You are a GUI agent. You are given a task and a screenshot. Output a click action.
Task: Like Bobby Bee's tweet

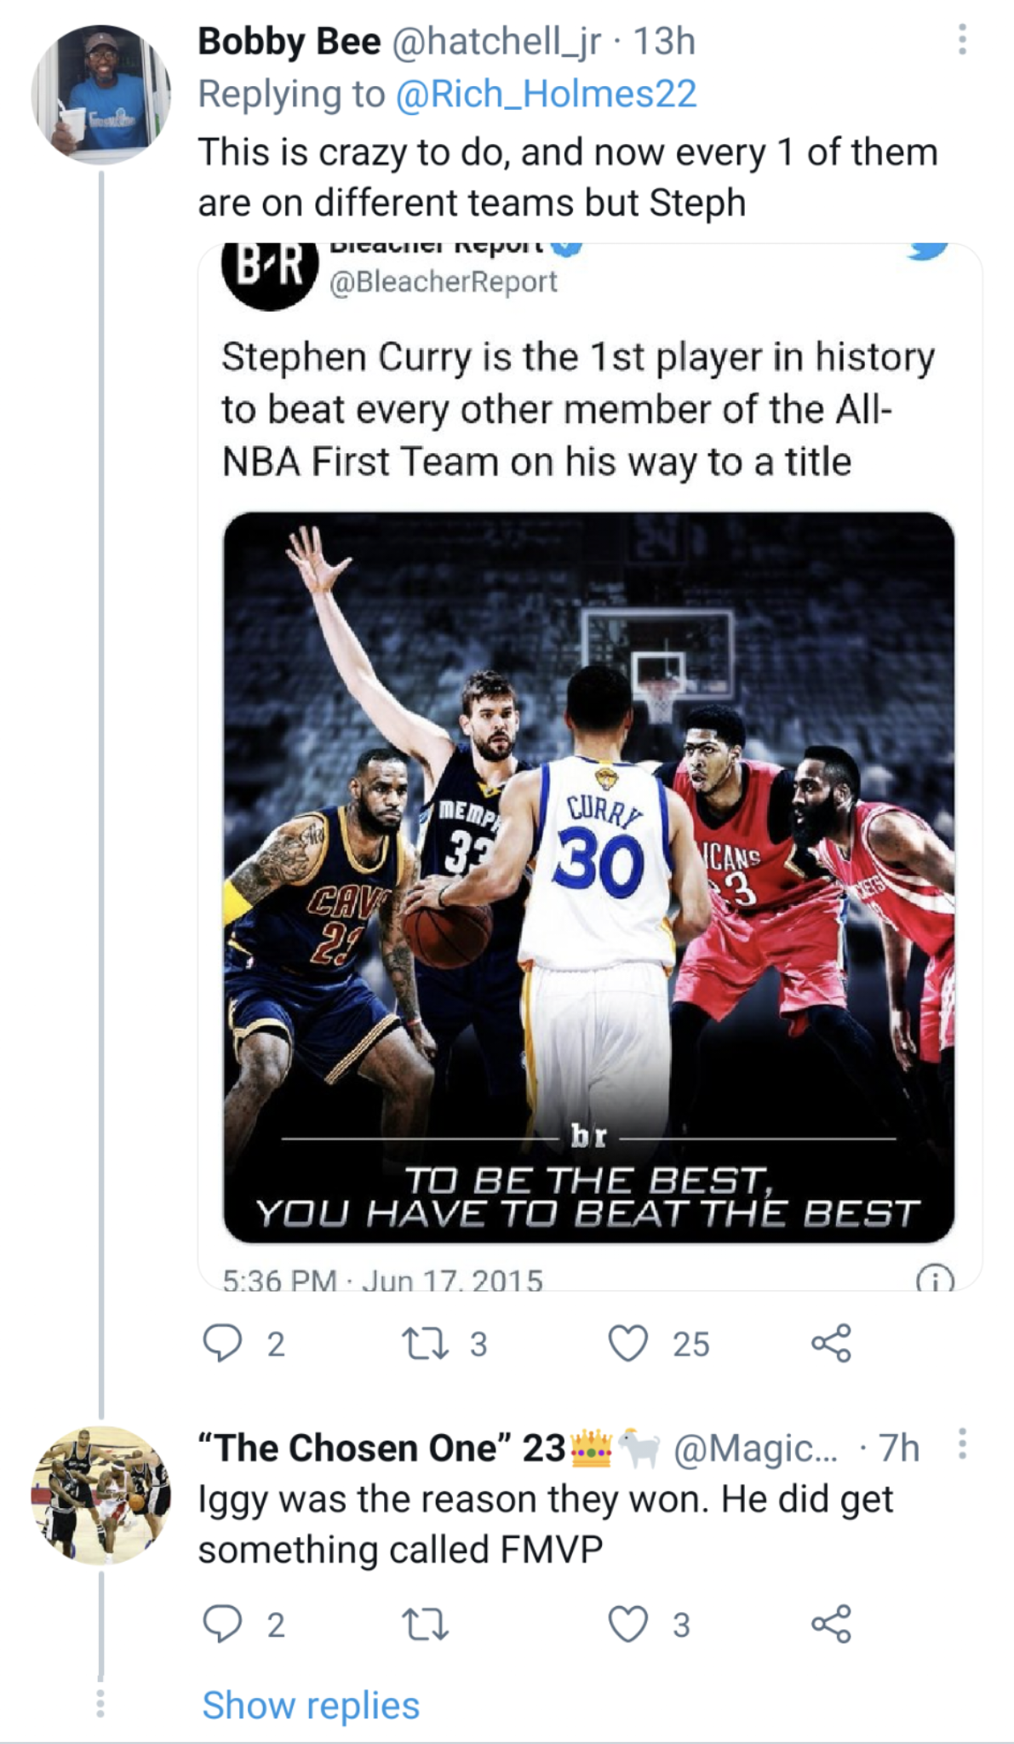pyautogui.click(x=628, y=1344)
